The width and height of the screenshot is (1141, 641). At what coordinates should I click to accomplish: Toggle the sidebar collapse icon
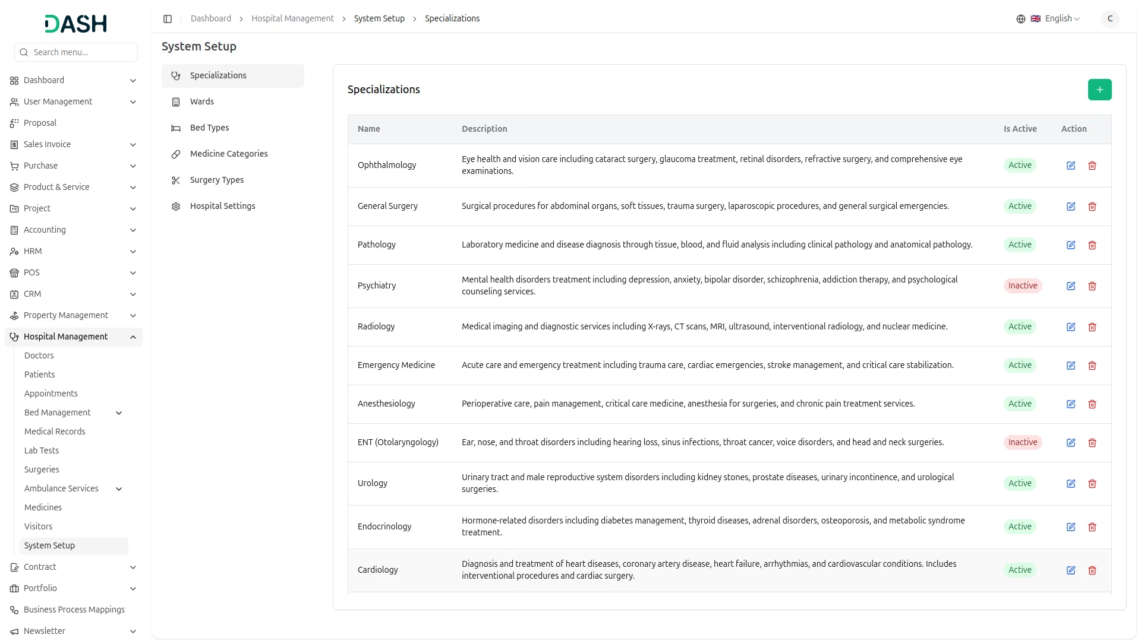pyautogui.click(x=168, y=19)
